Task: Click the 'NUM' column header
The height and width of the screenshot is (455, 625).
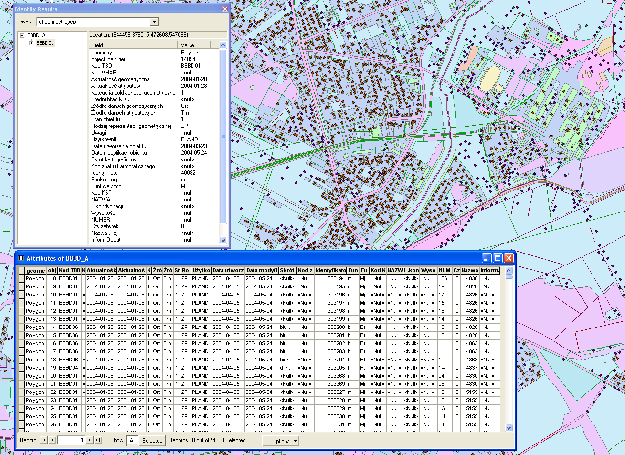Action: (445, 270)
